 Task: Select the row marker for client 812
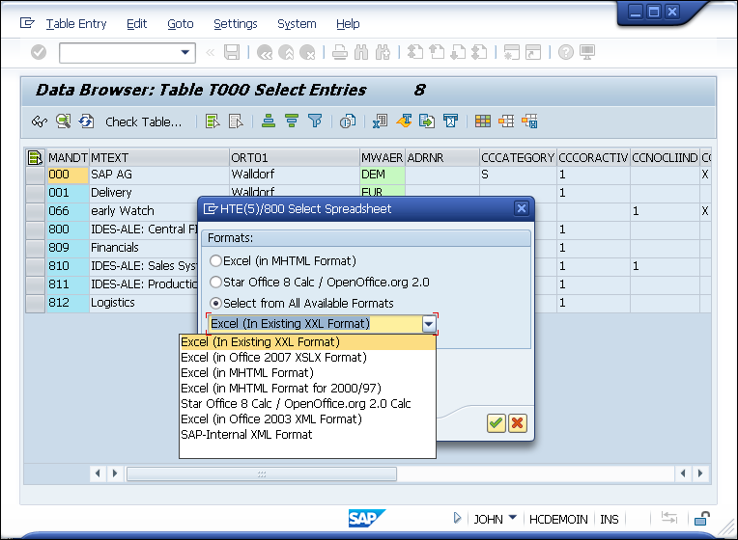(x=36, y=303)
